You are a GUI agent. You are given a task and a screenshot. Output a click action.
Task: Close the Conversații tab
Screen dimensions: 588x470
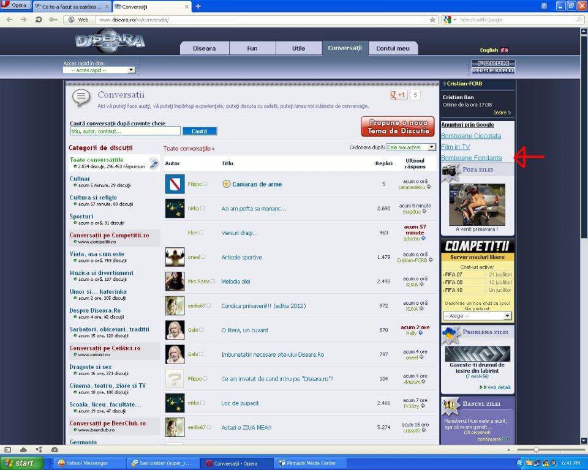pos(186,7)
